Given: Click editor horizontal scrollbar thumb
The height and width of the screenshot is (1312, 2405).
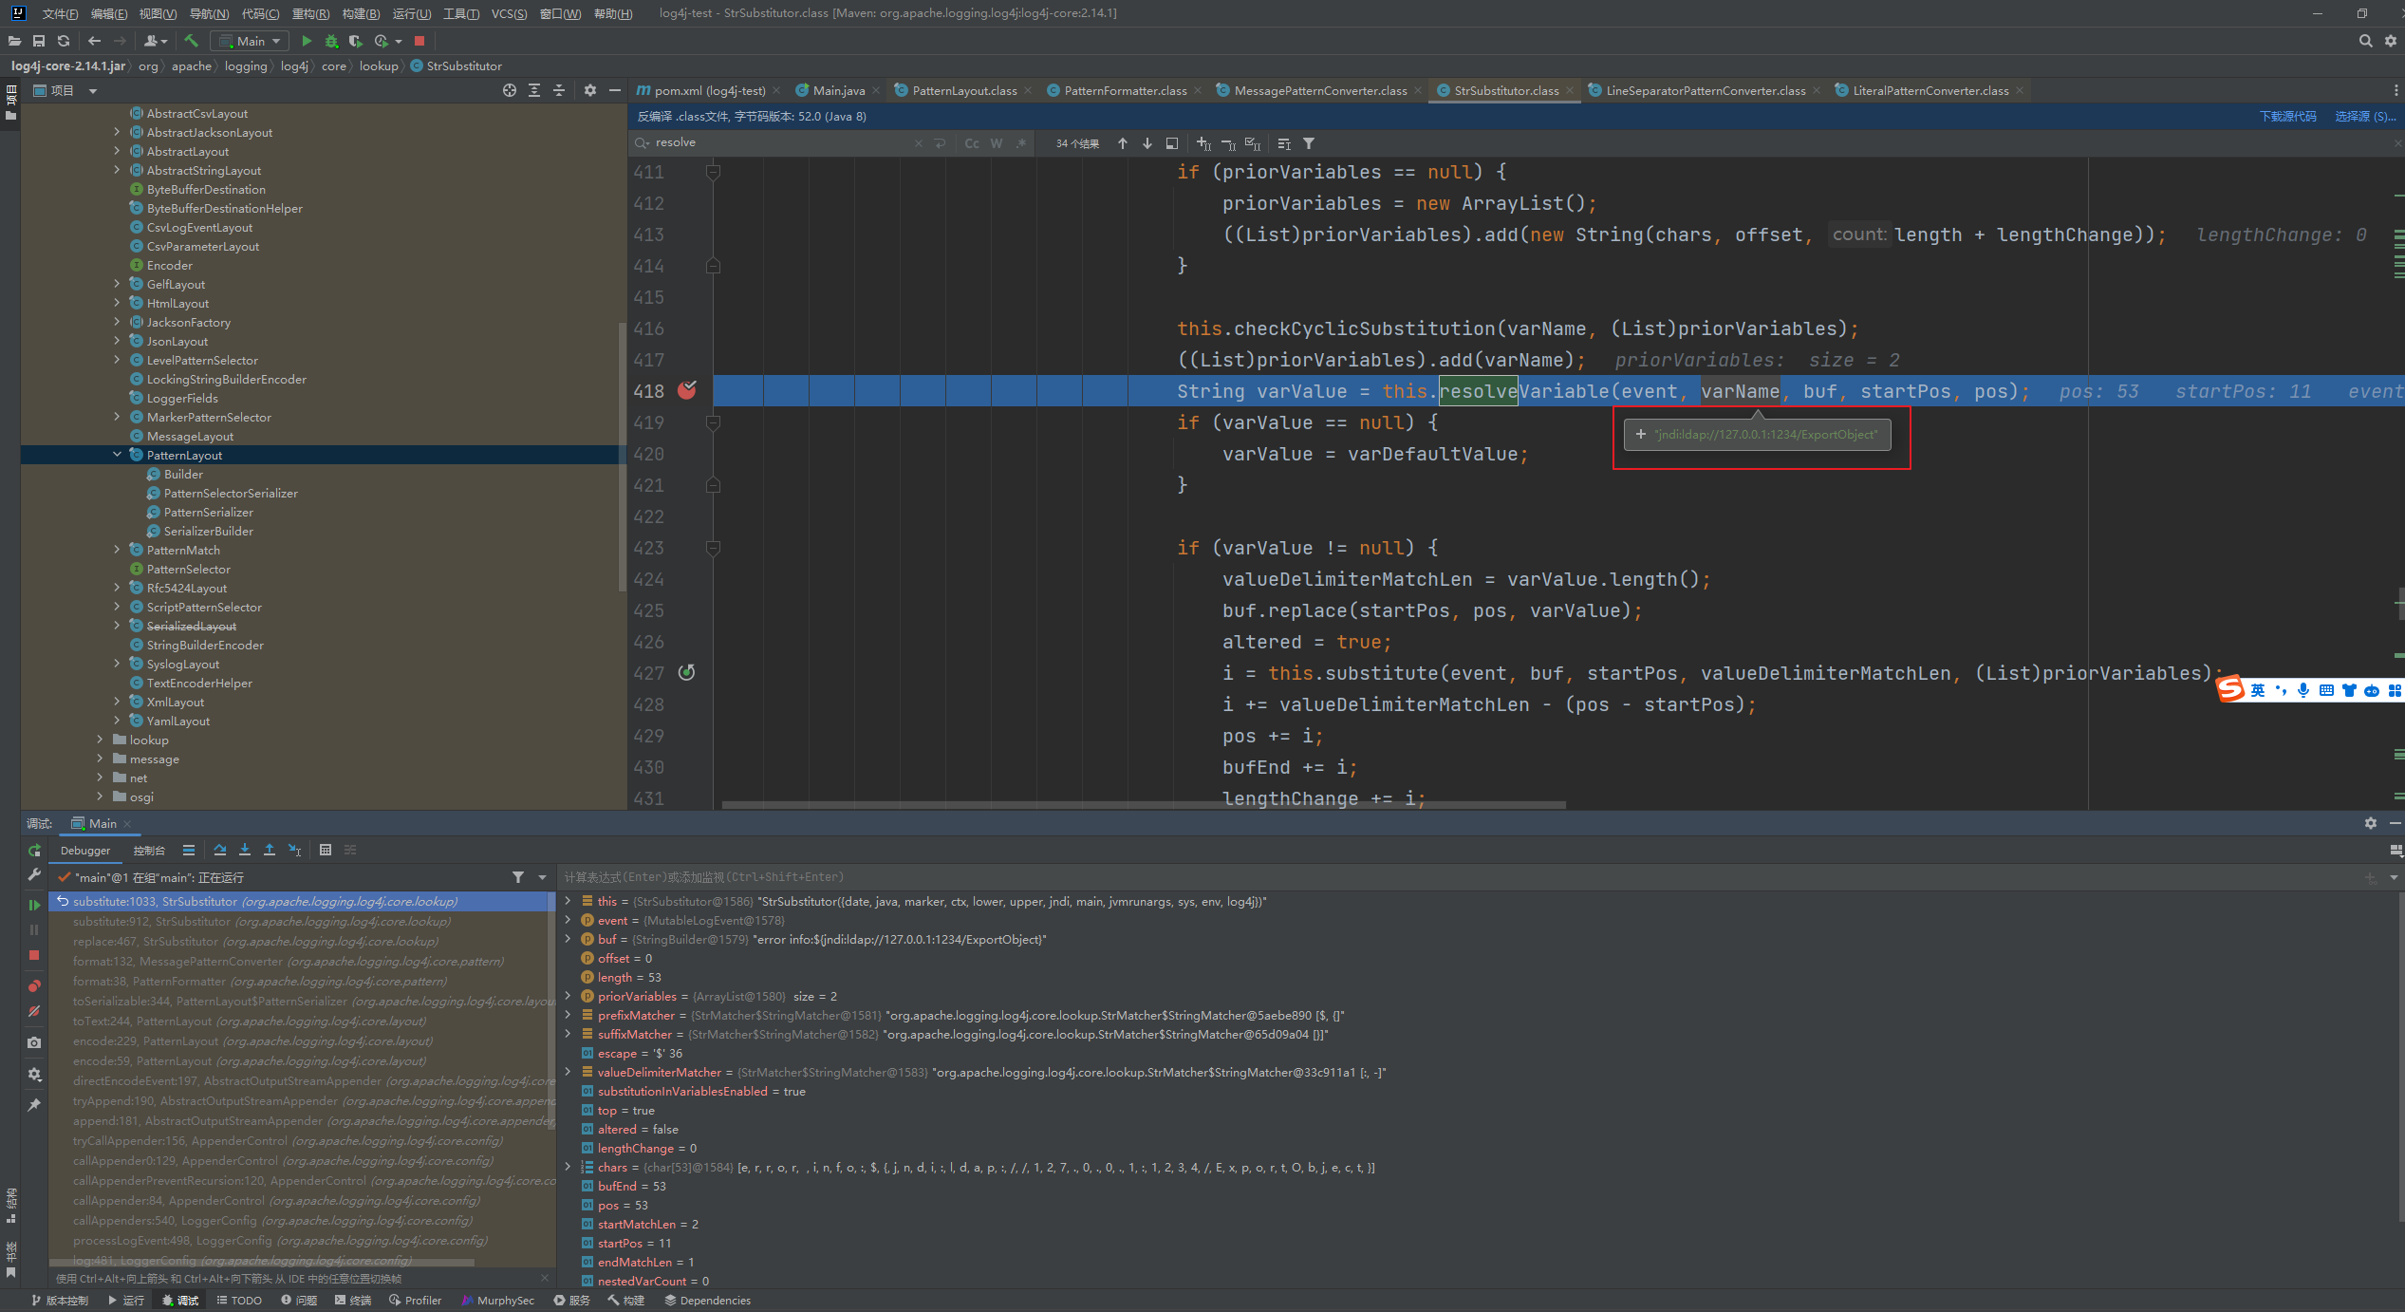Looking at the screenshot, I should click(1144, 805).
